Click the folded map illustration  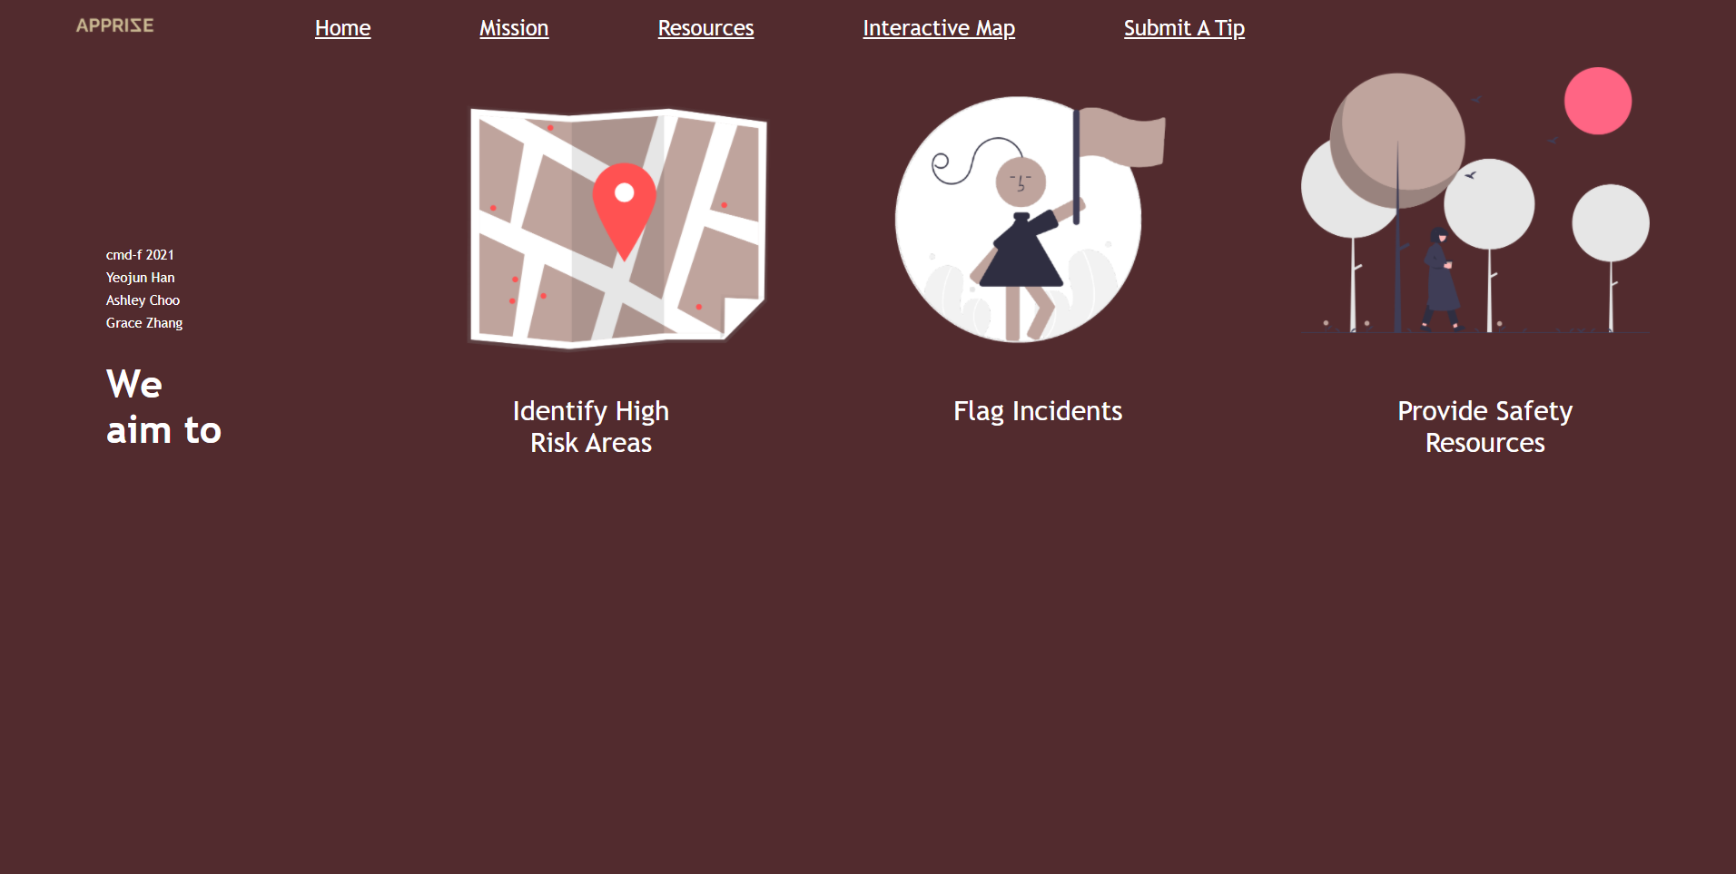coord(617,228)
